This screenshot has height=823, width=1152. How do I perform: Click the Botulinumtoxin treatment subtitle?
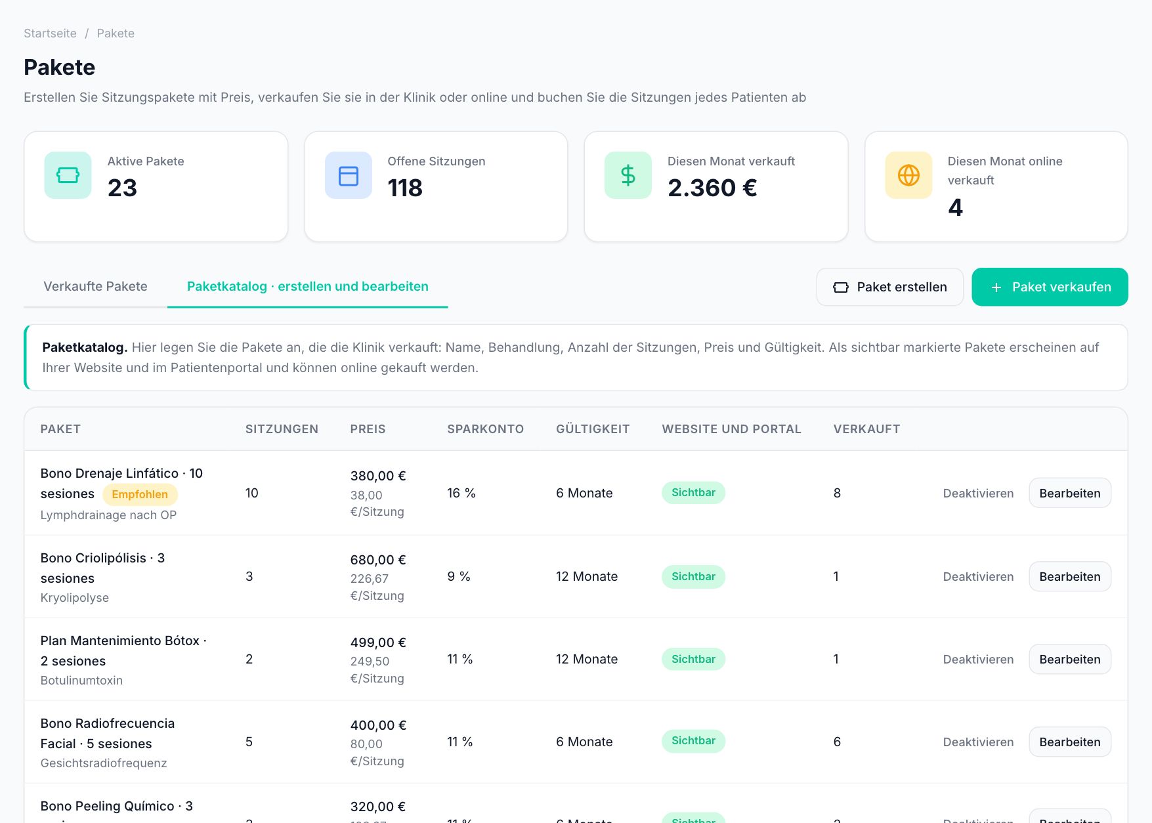click(x=81, y=681)
